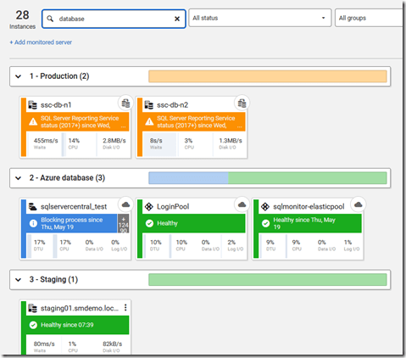This screenshot has height=358, width=406.
Task: Collapse the 2 - Azure database group
Action: click(19, 178)
